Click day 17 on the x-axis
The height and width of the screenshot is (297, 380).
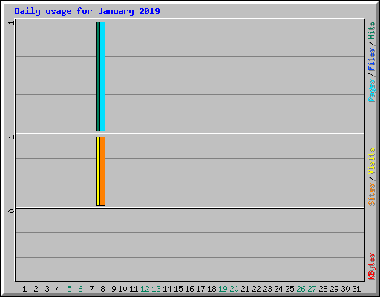pyautogui.click(x=200, y=289)
